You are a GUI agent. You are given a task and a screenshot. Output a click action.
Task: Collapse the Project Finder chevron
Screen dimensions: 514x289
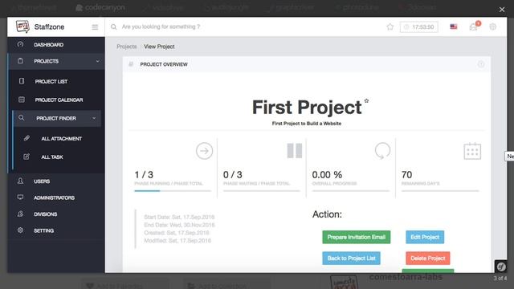coord(94,118)
